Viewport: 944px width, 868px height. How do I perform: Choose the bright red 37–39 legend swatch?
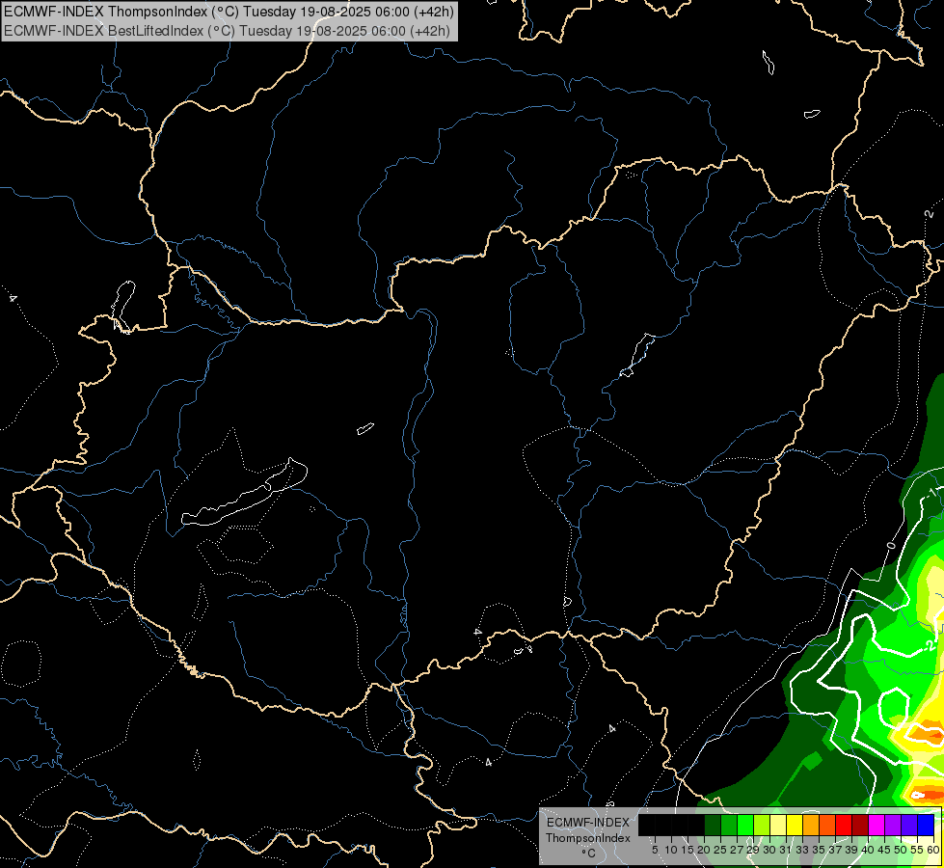pyautogui.click(x=844, y=825)
